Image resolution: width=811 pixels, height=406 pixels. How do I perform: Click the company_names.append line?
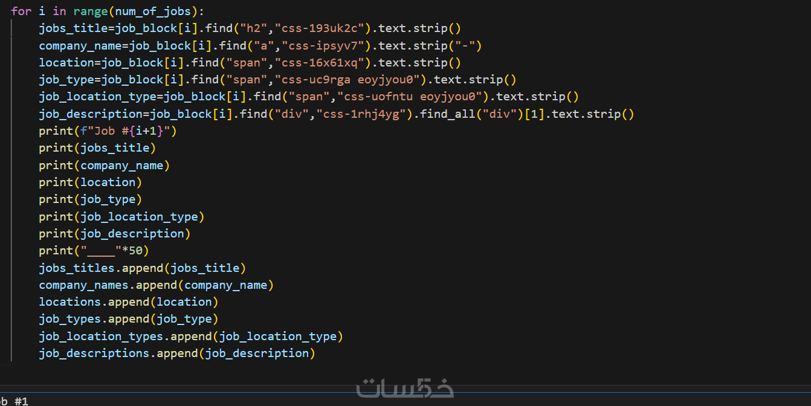click(x=157, y=285)
